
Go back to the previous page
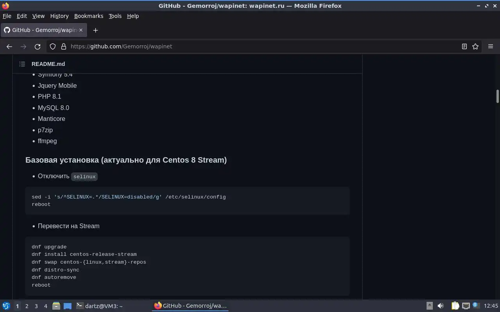pos(9,46)
